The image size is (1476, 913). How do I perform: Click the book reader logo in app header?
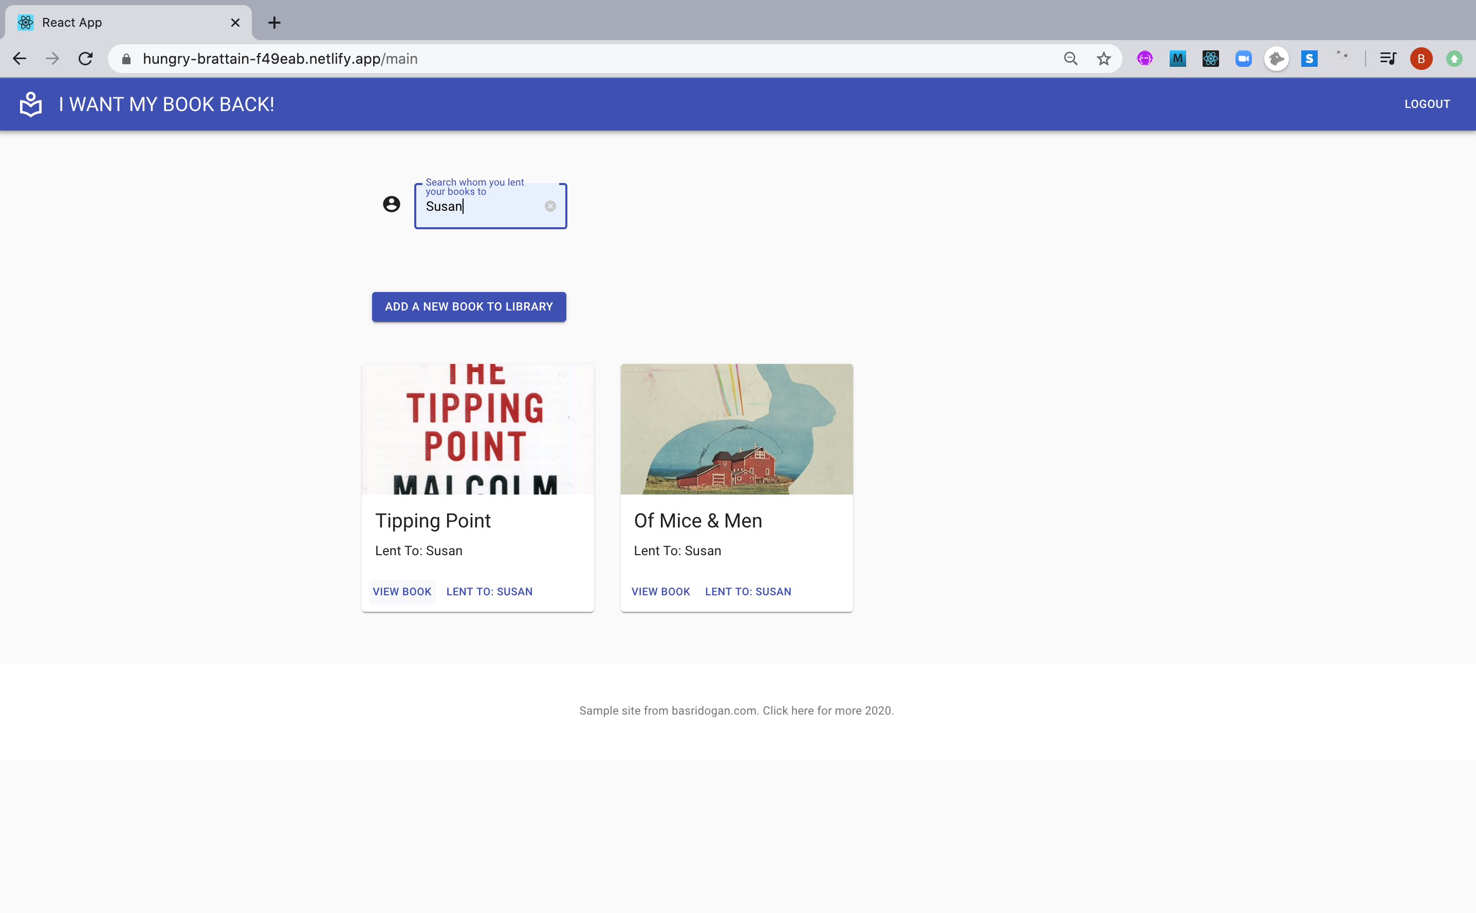31,104
